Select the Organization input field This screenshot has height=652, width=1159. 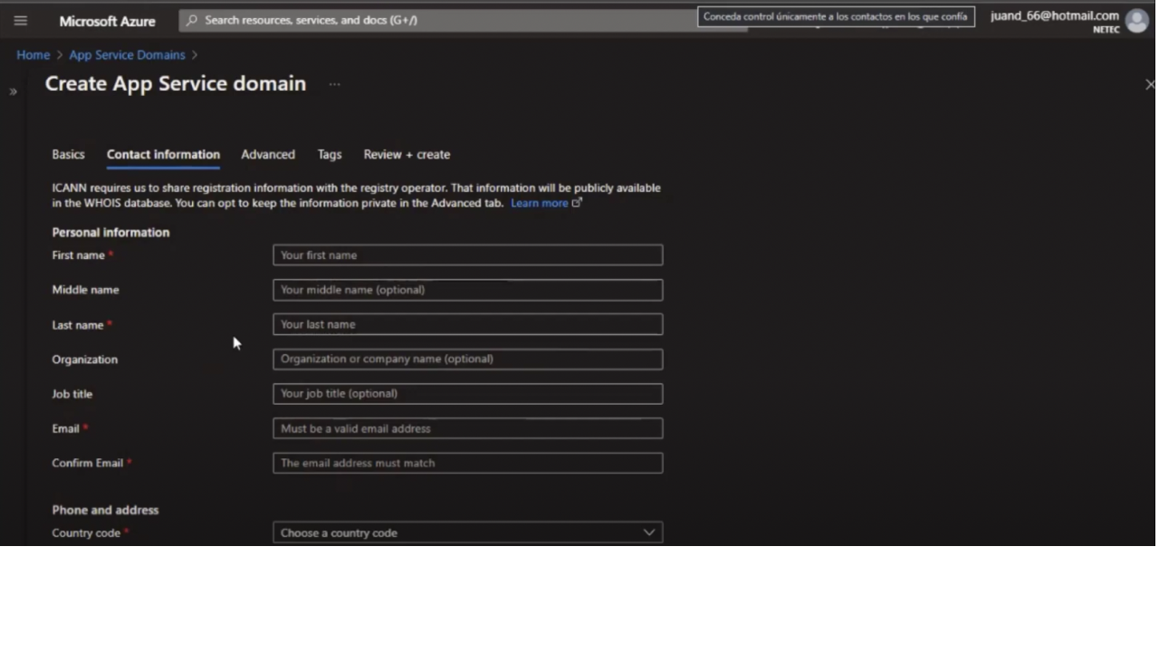[x=467, y=359]
